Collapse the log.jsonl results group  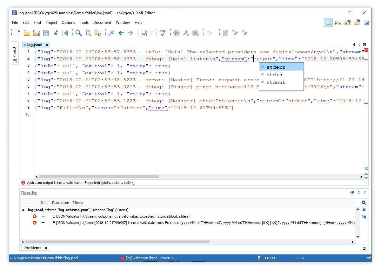pos(23,210)
